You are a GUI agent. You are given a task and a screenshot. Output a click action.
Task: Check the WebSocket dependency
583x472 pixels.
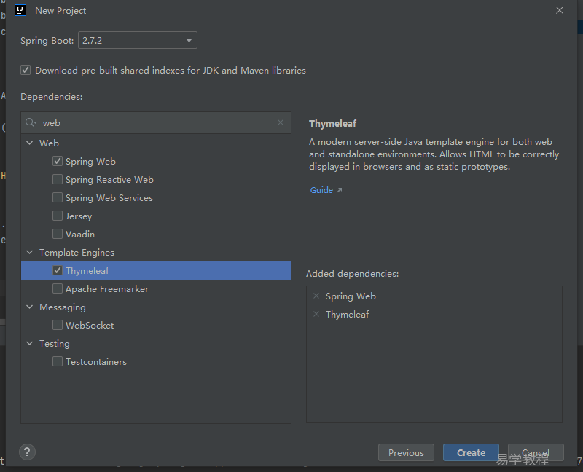(58, 325)
